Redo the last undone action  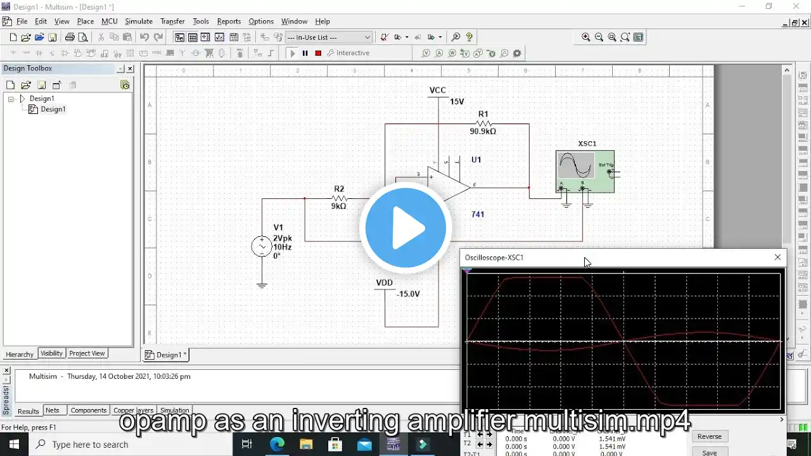pos(158,37)
